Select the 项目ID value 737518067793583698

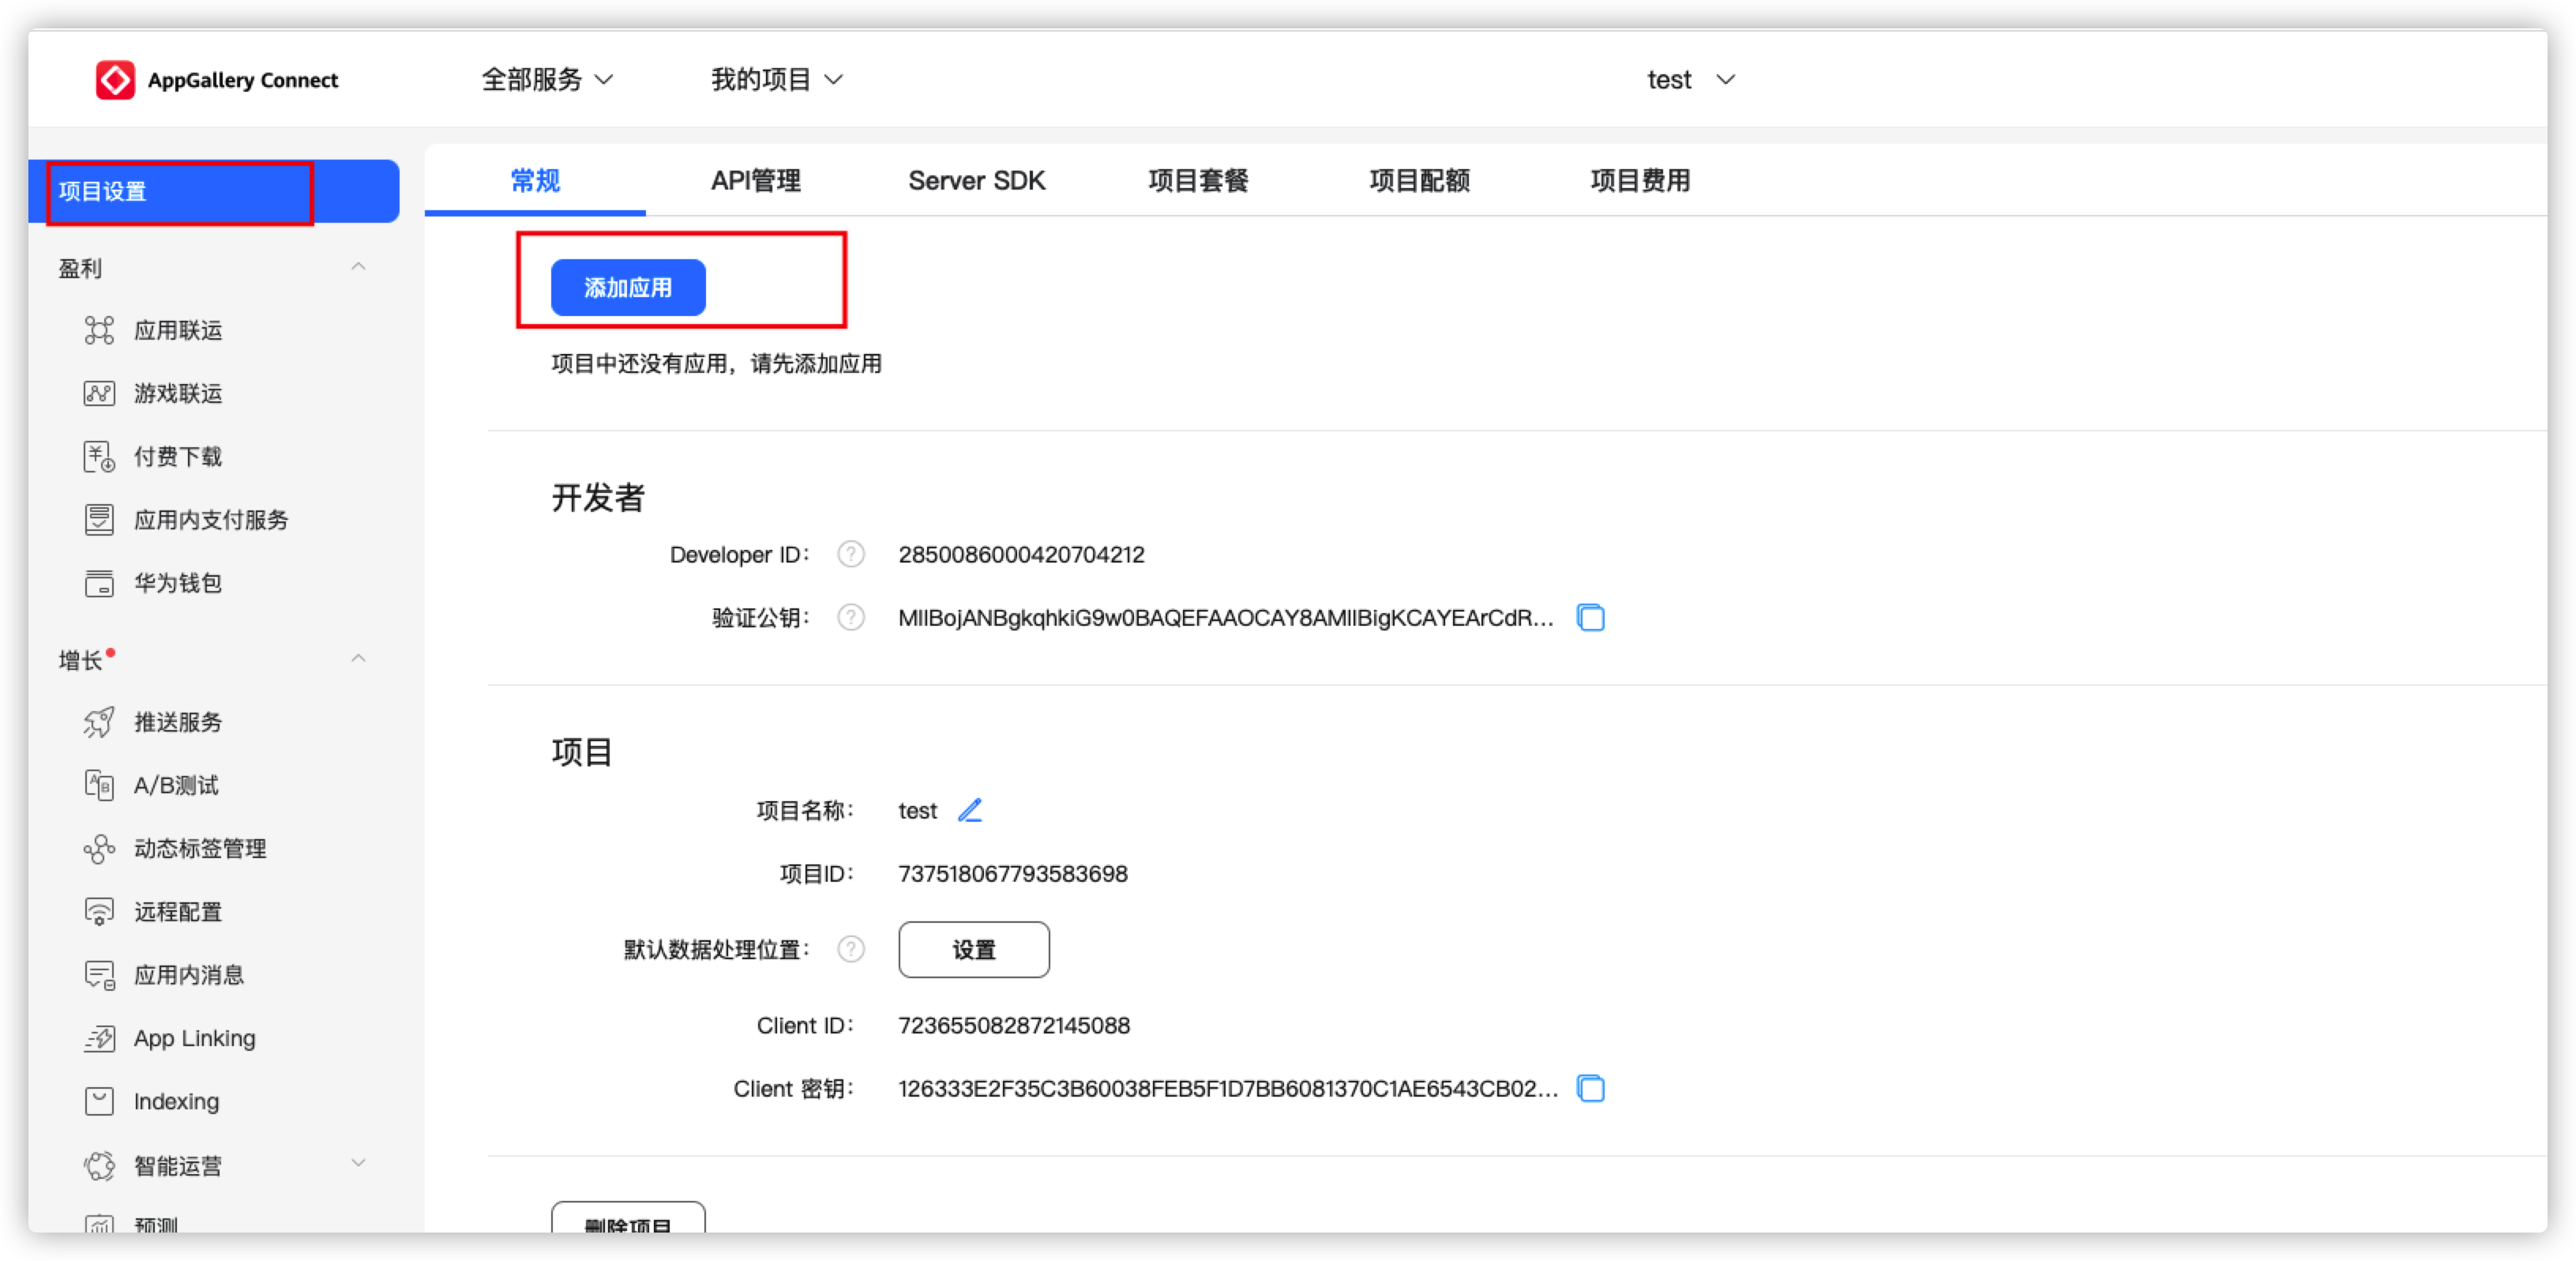tap(1012, 874)
